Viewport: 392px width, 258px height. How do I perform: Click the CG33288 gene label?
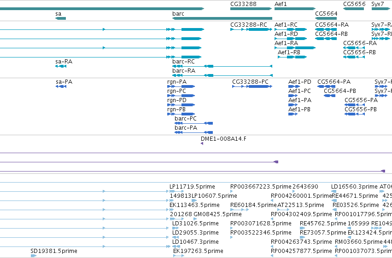(243, 4)
